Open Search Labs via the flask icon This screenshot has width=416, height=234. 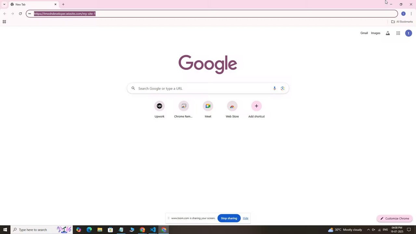point(387,33)
